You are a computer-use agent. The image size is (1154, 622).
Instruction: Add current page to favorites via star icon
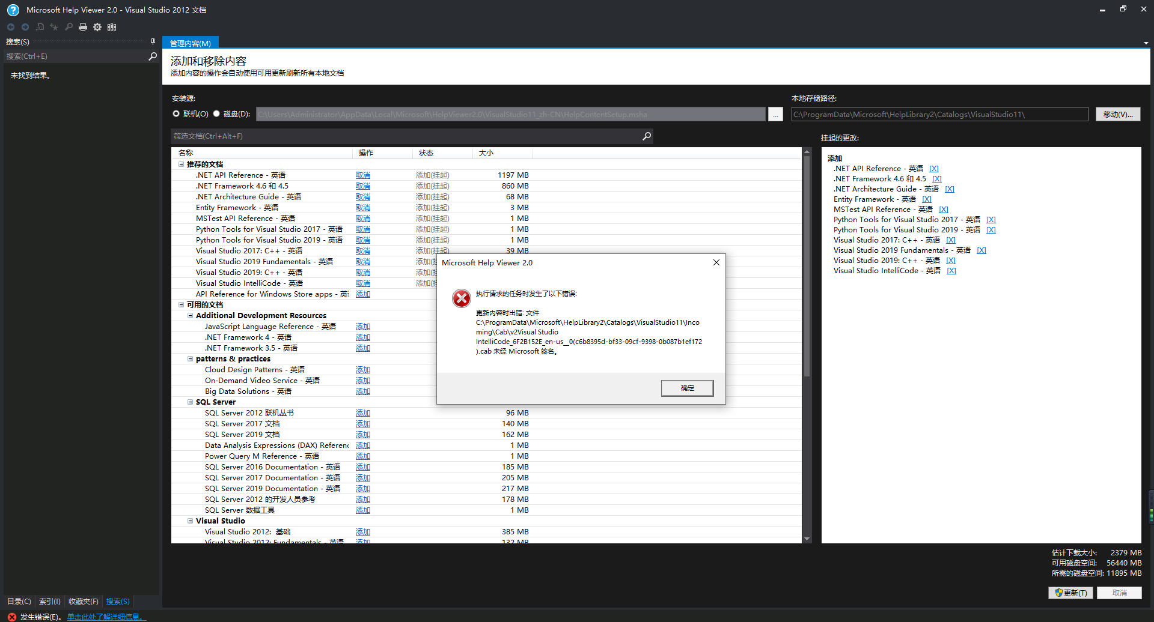54,27
